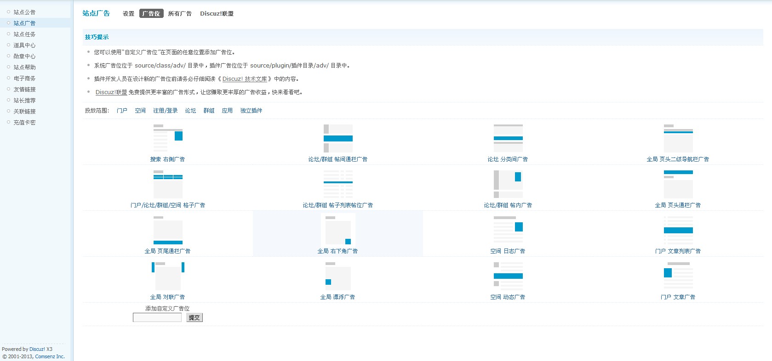Open the 全局 页头通栏广告 text link

(x=678, y=205)
